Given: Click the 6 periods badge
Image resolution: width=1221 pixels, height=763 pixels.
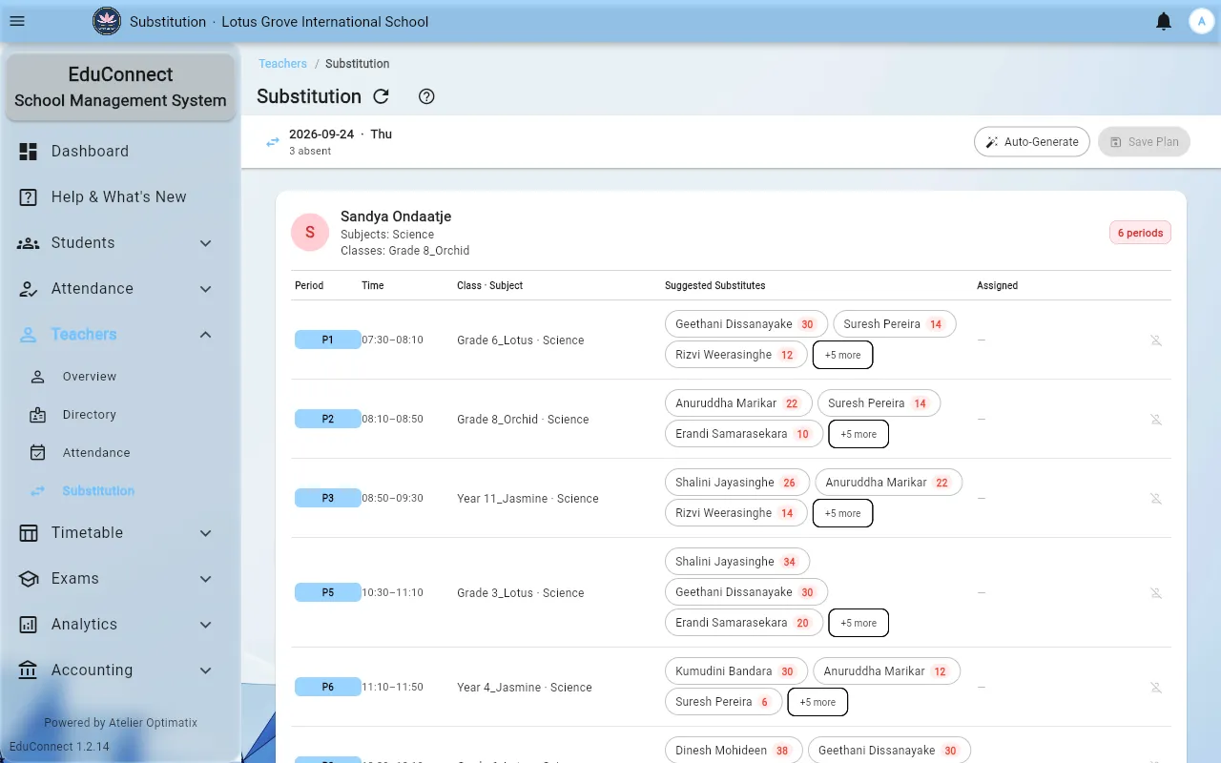Looking at the screenshot, I should 1140,233.
